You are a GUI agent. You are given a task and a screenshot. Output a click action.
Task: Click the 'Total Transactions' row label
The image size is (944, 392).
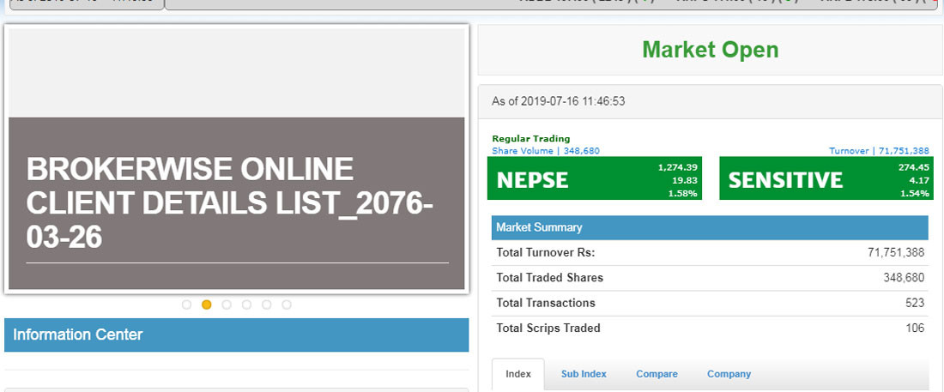click(546, 303)
